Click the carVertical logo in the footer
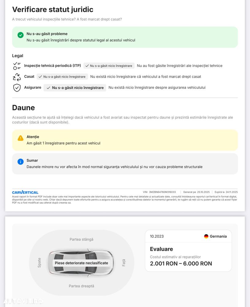Image resolution: width=250 pixels, height=307 pixels. coord(25,192)
